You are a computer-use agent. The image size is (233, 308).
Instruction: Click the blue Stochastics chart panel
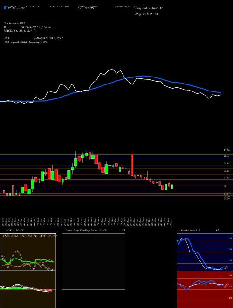click(205, 252)
